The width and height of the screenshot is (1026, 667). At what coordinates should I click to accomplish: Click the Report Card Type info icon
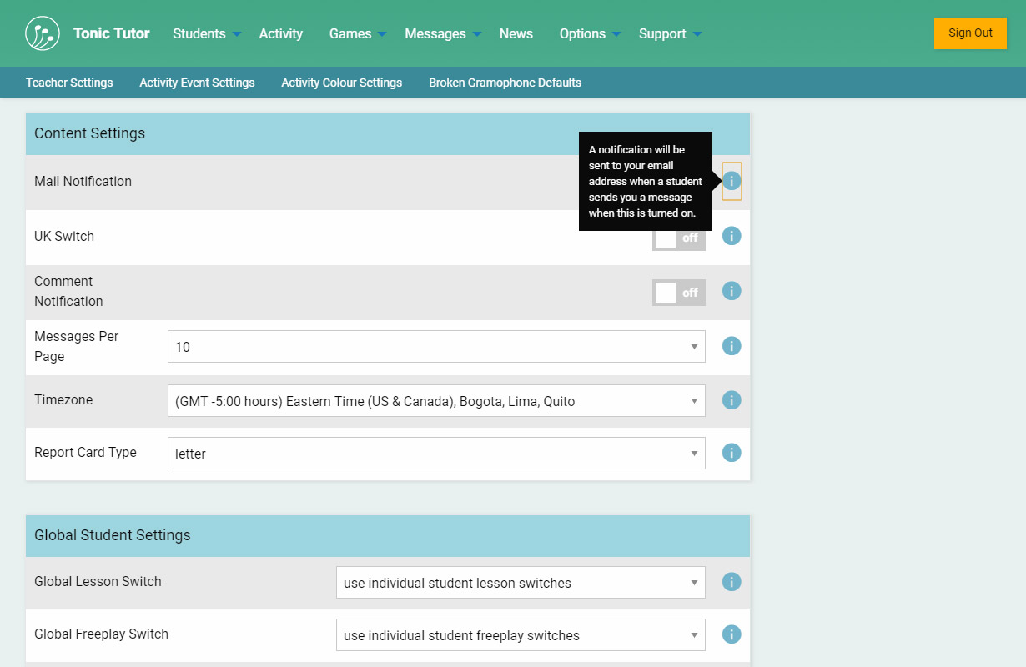(732, 453)
